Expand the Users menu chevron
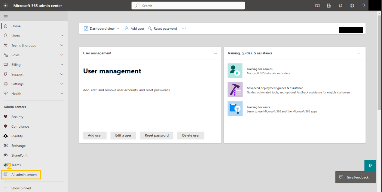 (x=62, y=36)
